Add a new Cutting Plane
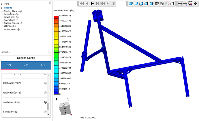199x121 pixels. tap(20, 11)
